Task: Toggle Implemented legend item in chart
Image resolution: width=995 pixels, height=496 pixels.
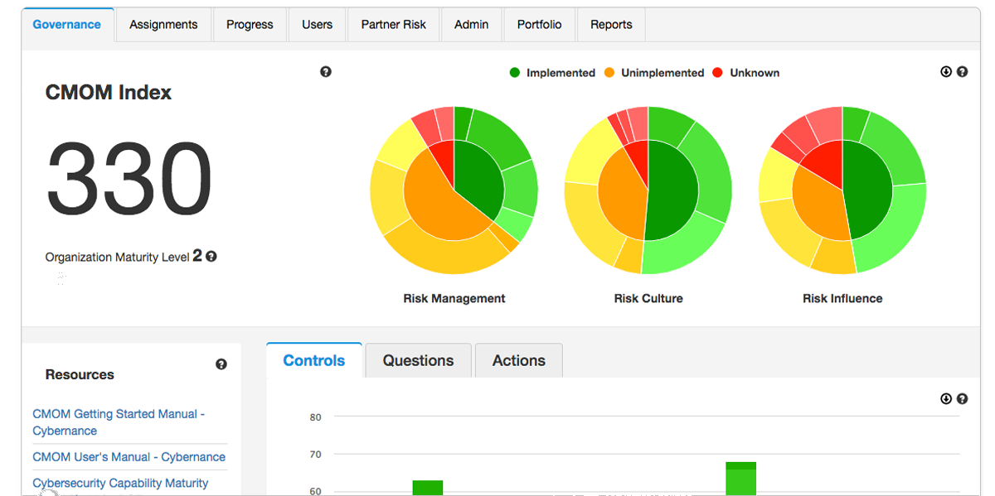Action: point(552,73)
